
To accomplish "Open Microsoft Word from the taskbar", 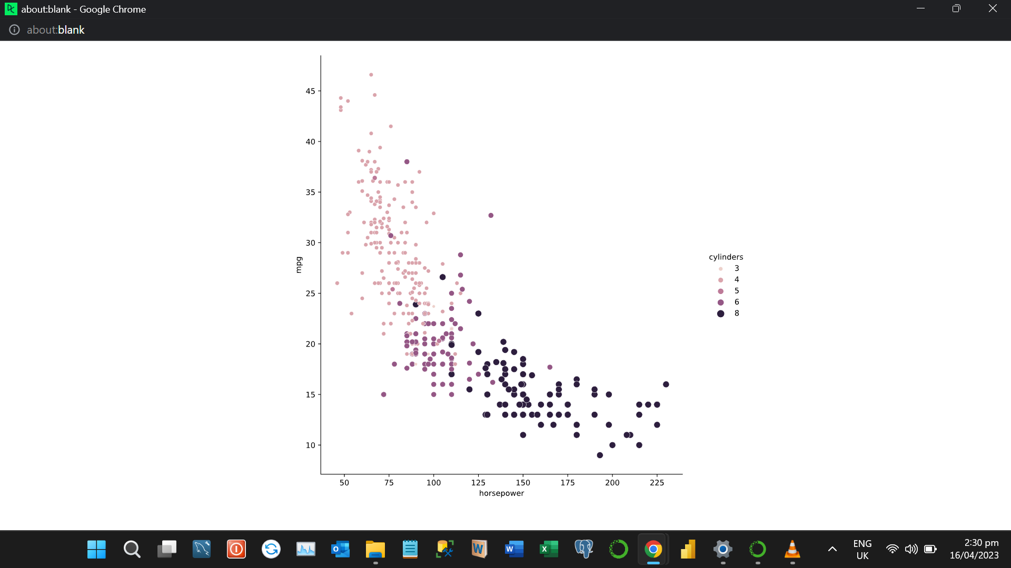I will 514,549.
